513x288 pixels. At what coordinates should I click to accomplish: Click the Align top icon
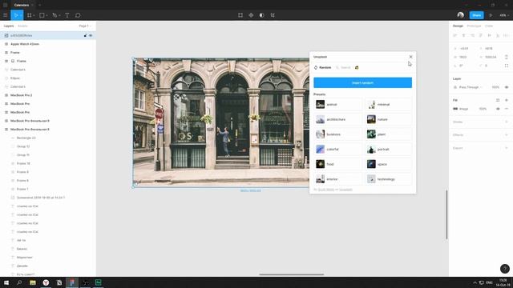pyautogui.click(x=481, y=35)
